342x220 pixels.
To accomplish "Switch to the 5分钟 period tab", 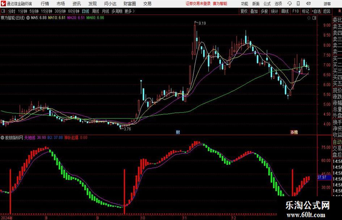I will click(34, 11).
